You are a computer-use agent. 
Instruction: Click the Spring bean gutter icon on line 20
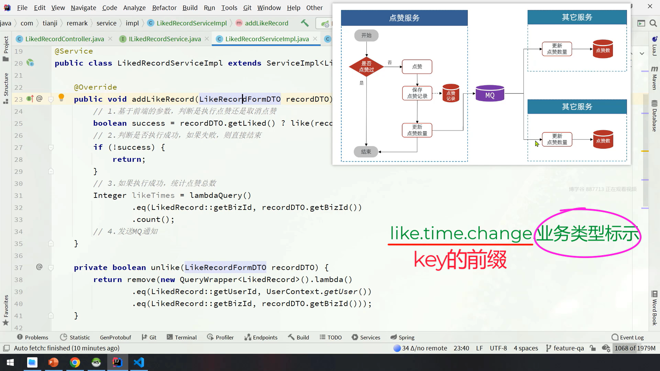(30, 63)
